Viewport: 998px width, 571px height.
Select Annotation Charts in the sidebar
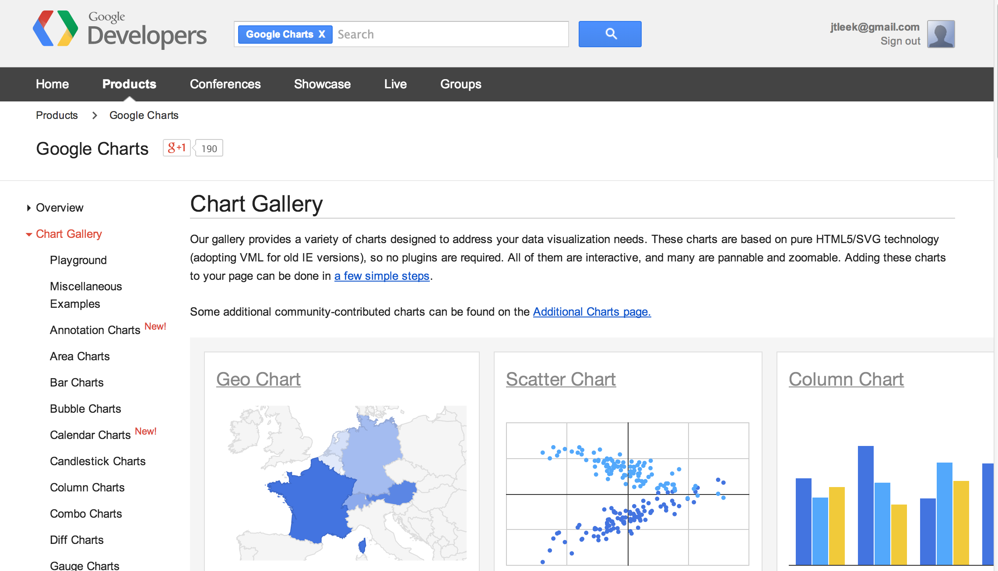(95, 330)
